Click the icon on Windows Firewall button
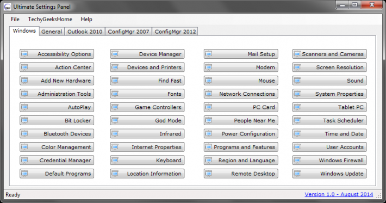Viewport: 386px width, 203px height. tap(297, 161)
